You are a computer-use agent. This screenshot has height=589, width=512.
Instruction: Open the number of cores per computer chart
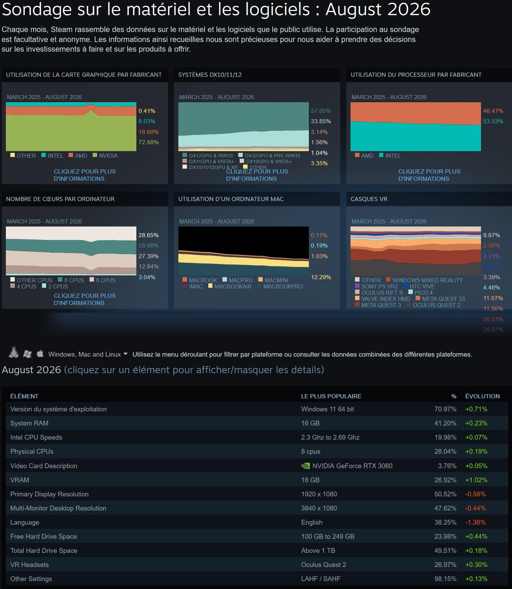tap(71, 251)
